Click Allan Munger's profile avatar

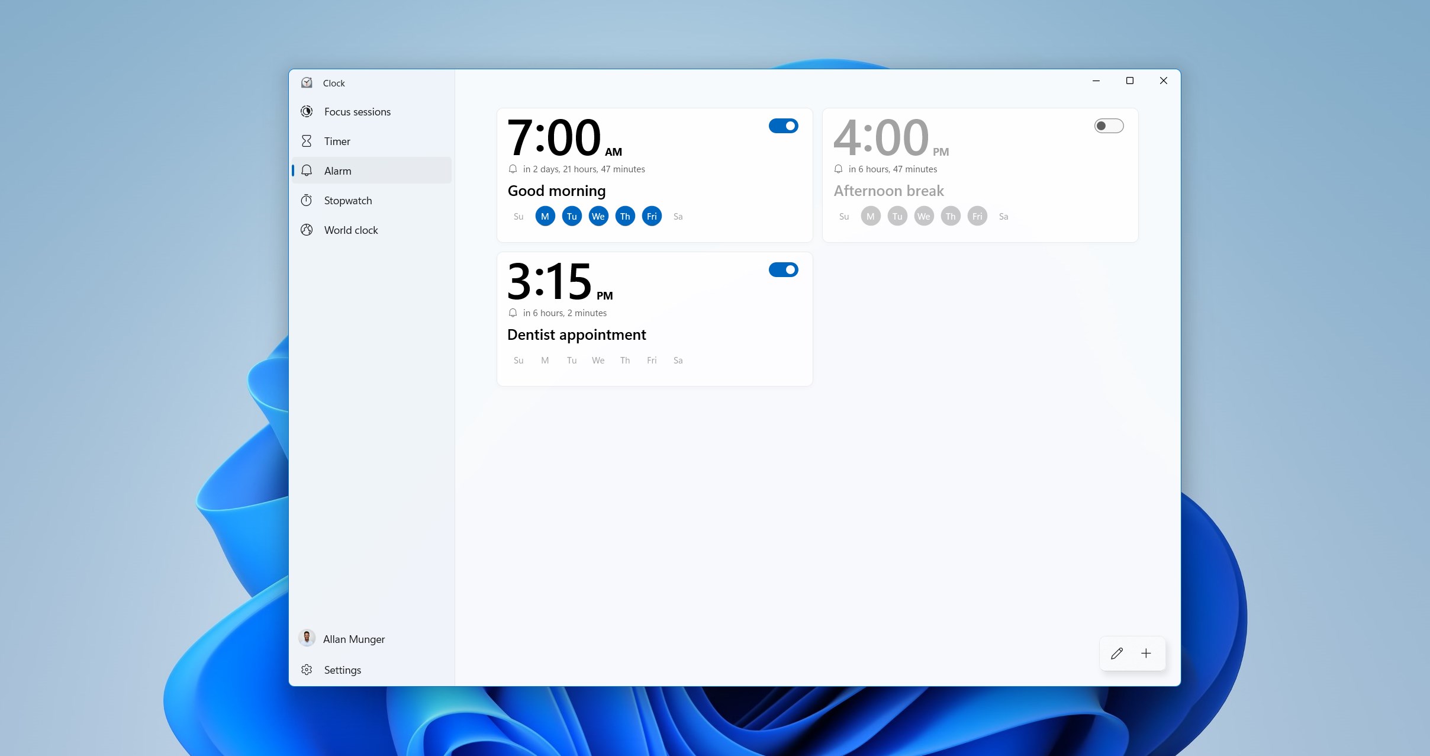coord(307,638)
